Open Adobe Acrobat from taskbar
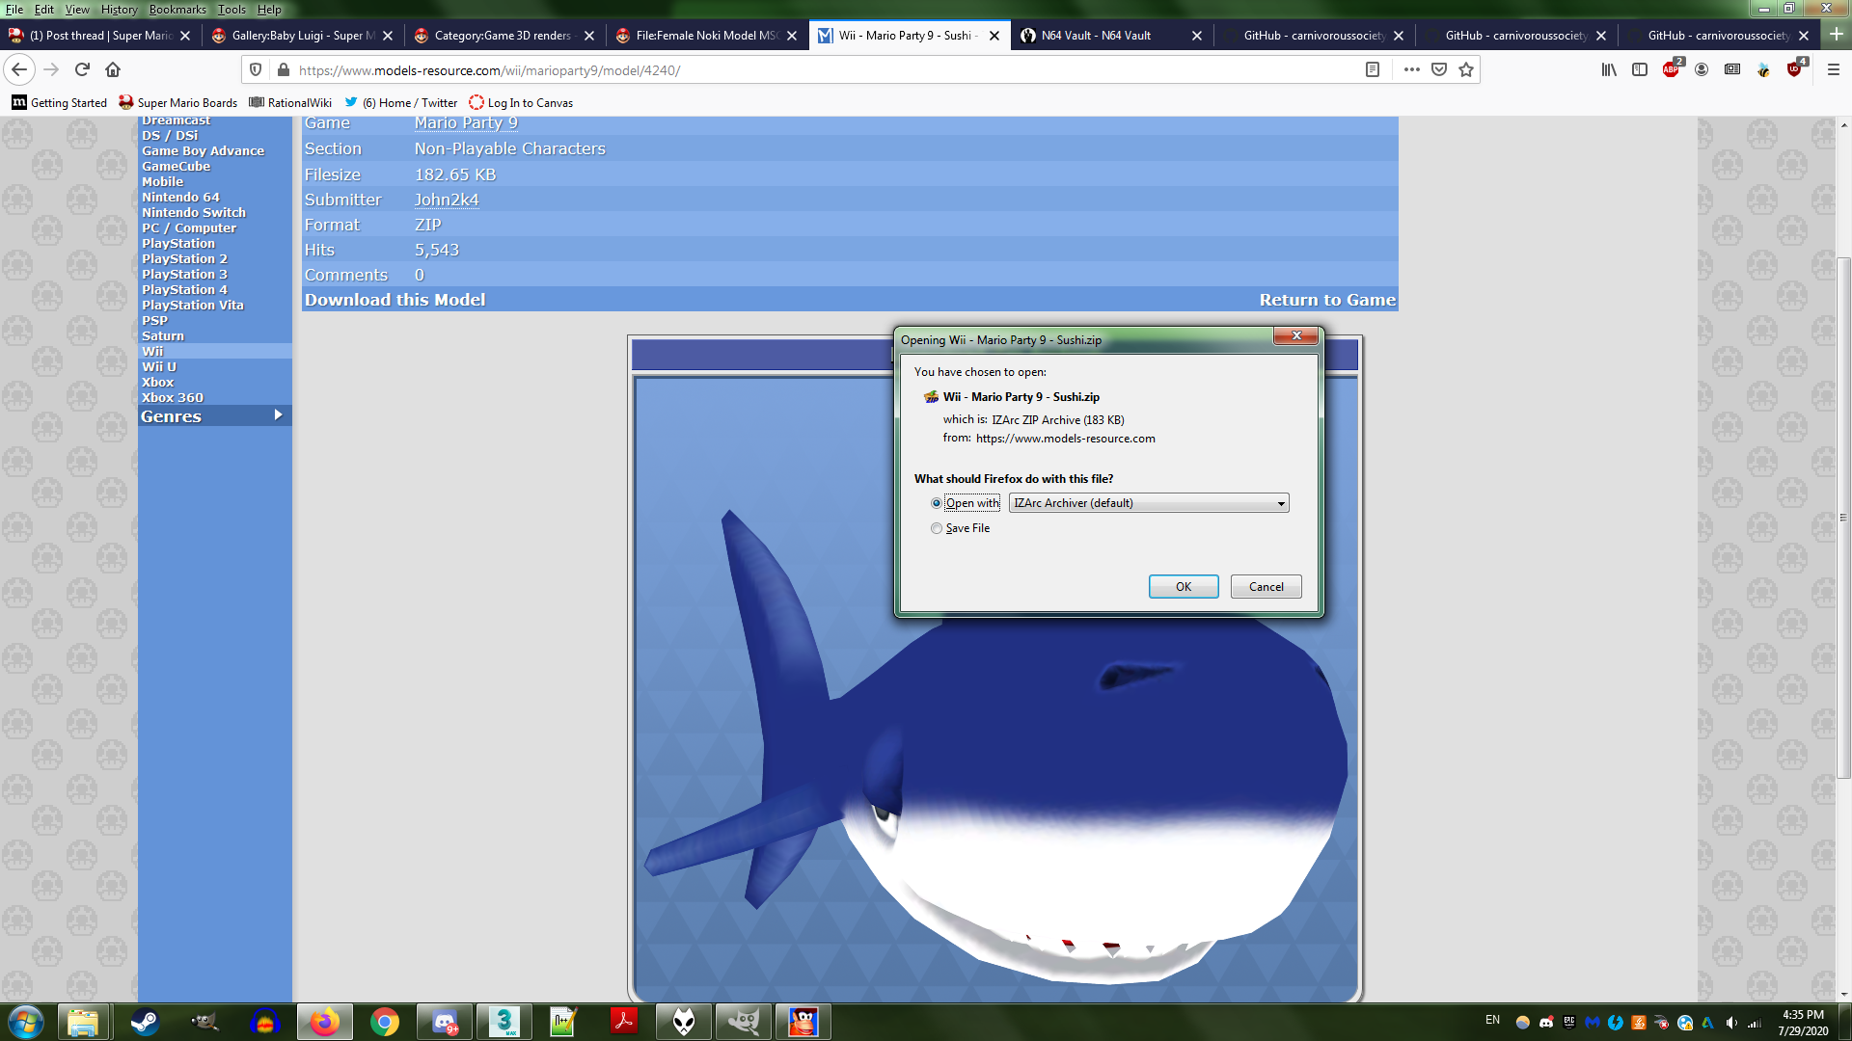 pos(624,1022)
